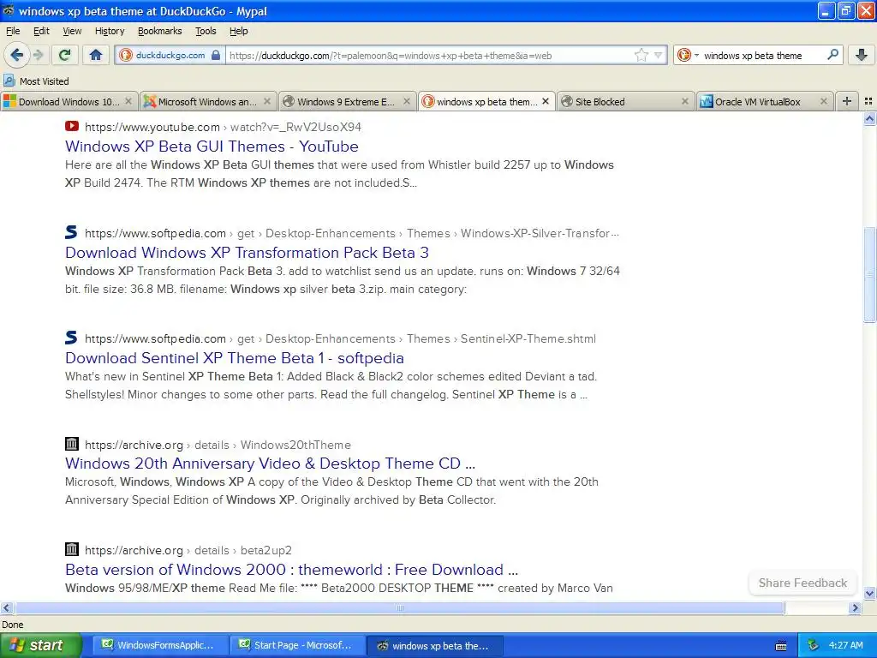Click Softpedia icon of Transformation Pack result

click(x=71, y=232)
